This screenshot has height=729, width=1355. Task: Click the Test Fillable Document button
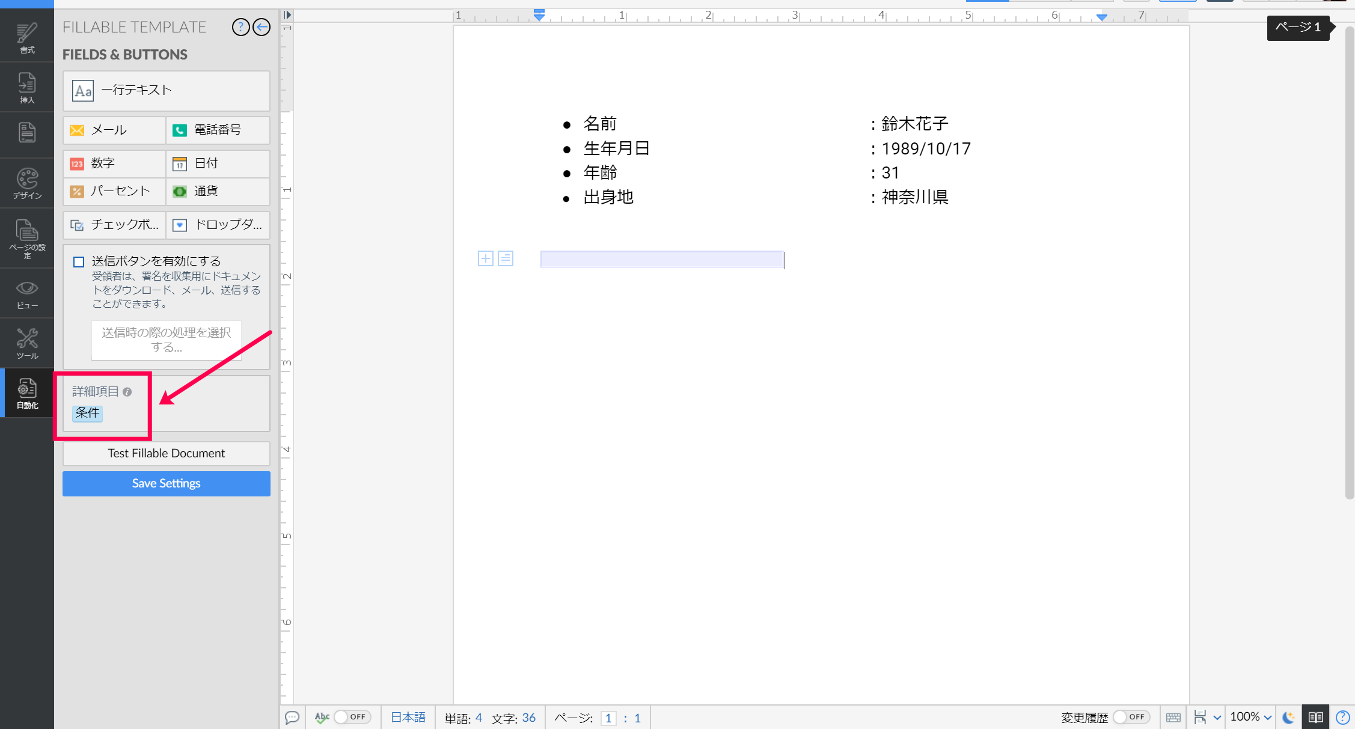pos(167,453)
